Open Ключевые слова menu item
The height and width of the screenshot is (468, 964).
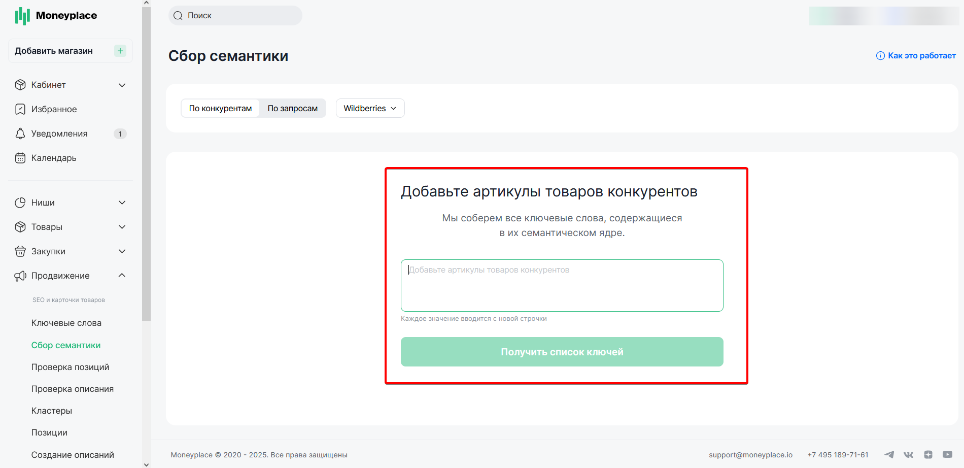click(x=66, y=323)
